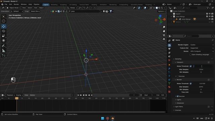Open the Global transform orientation dropdown
The height and width of the screenshot is (121, 215).
tap(72, 8)
